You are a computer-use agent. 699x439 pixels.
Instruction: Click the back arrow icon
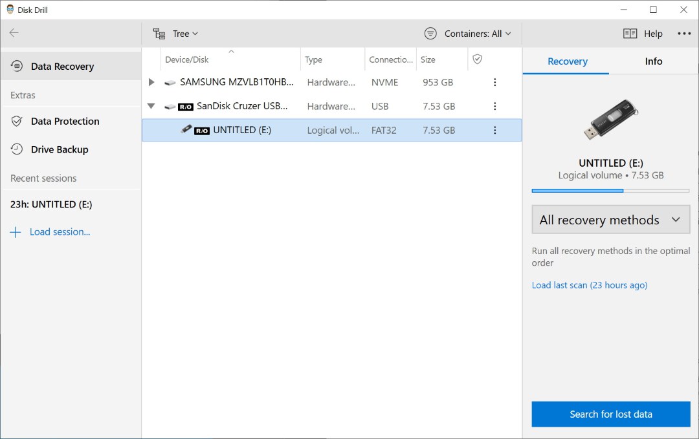click(14, 32)
